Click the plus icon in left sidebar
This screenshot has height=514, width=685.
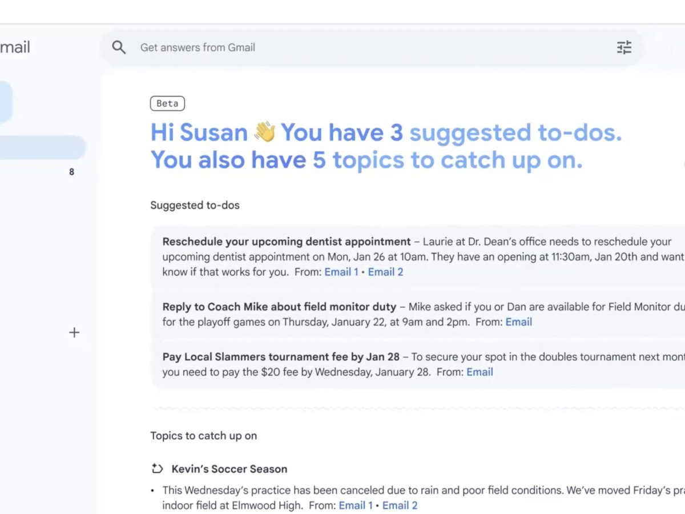point(74,332)
